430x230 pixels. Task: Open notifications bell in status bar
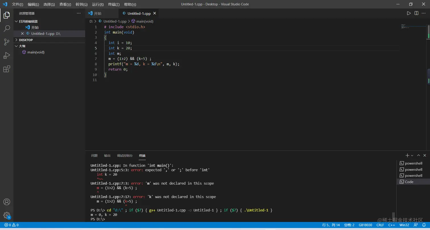[x=424, y=225]
